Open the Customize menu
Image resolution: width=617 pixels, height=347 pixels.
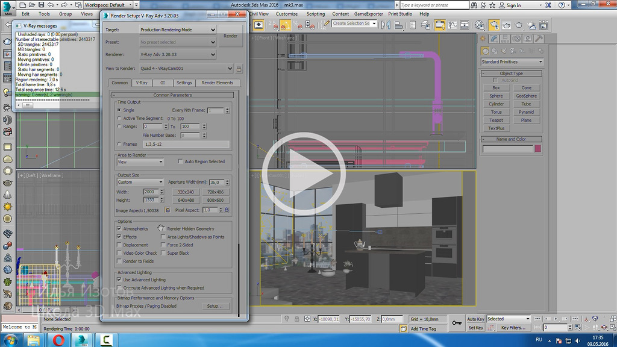point(286,14)
